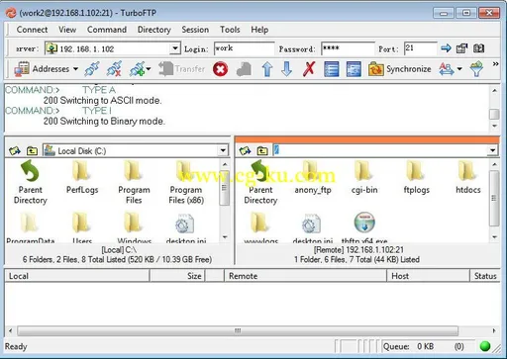Image resolution: width=507 pixels, height=359 pixels.
Task: Open the Directory menu
Action: click(x=153, y=30)
